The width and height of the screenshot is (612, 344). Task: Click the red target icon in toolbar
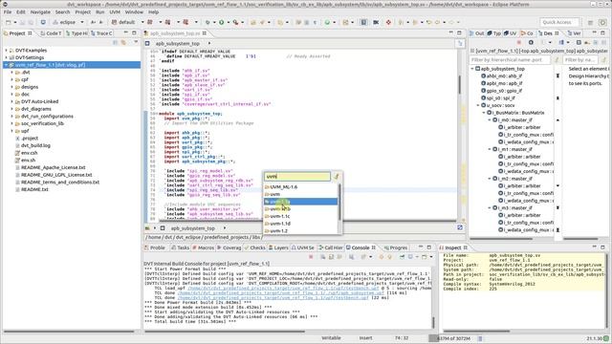[x=388, y=22]
